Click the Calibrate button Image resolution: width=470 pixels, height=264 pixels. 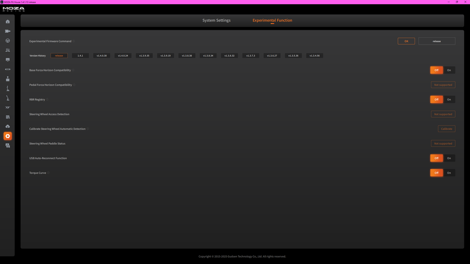click(446, 129)
